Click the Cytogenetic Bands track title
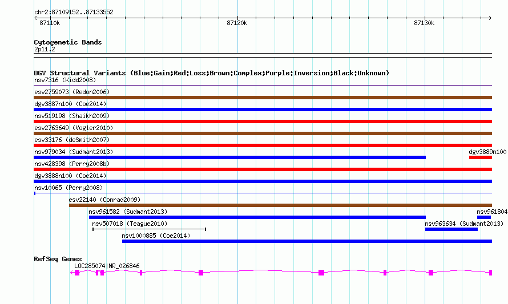Image resolution: width=508 pixels, height=304 pixels. coord(68,42)
